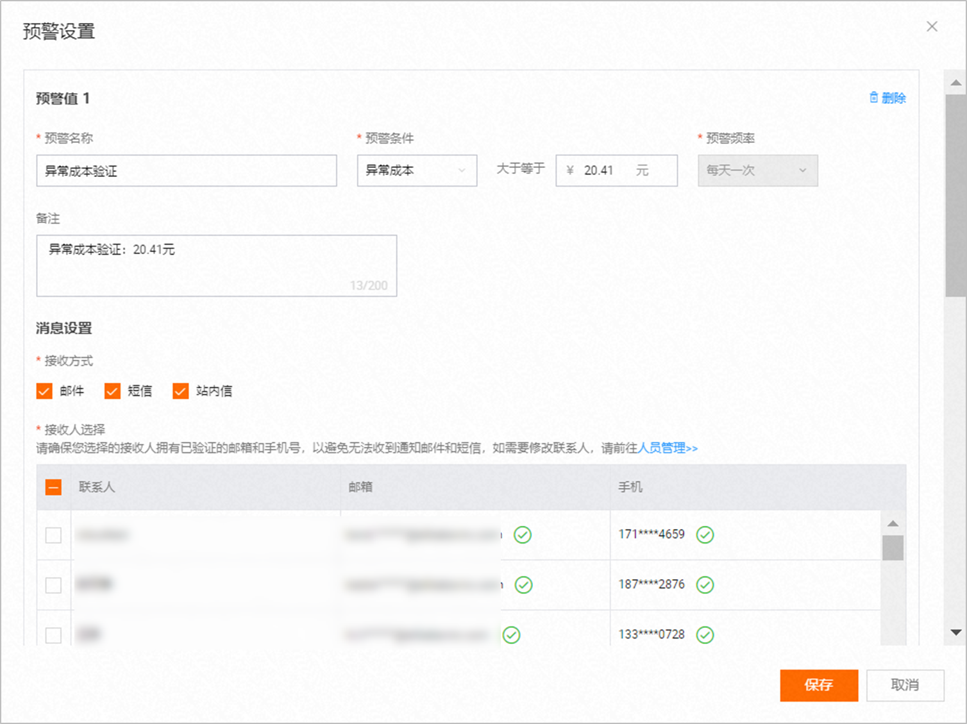Click the phone number 171****4659

tap(652, 534)
